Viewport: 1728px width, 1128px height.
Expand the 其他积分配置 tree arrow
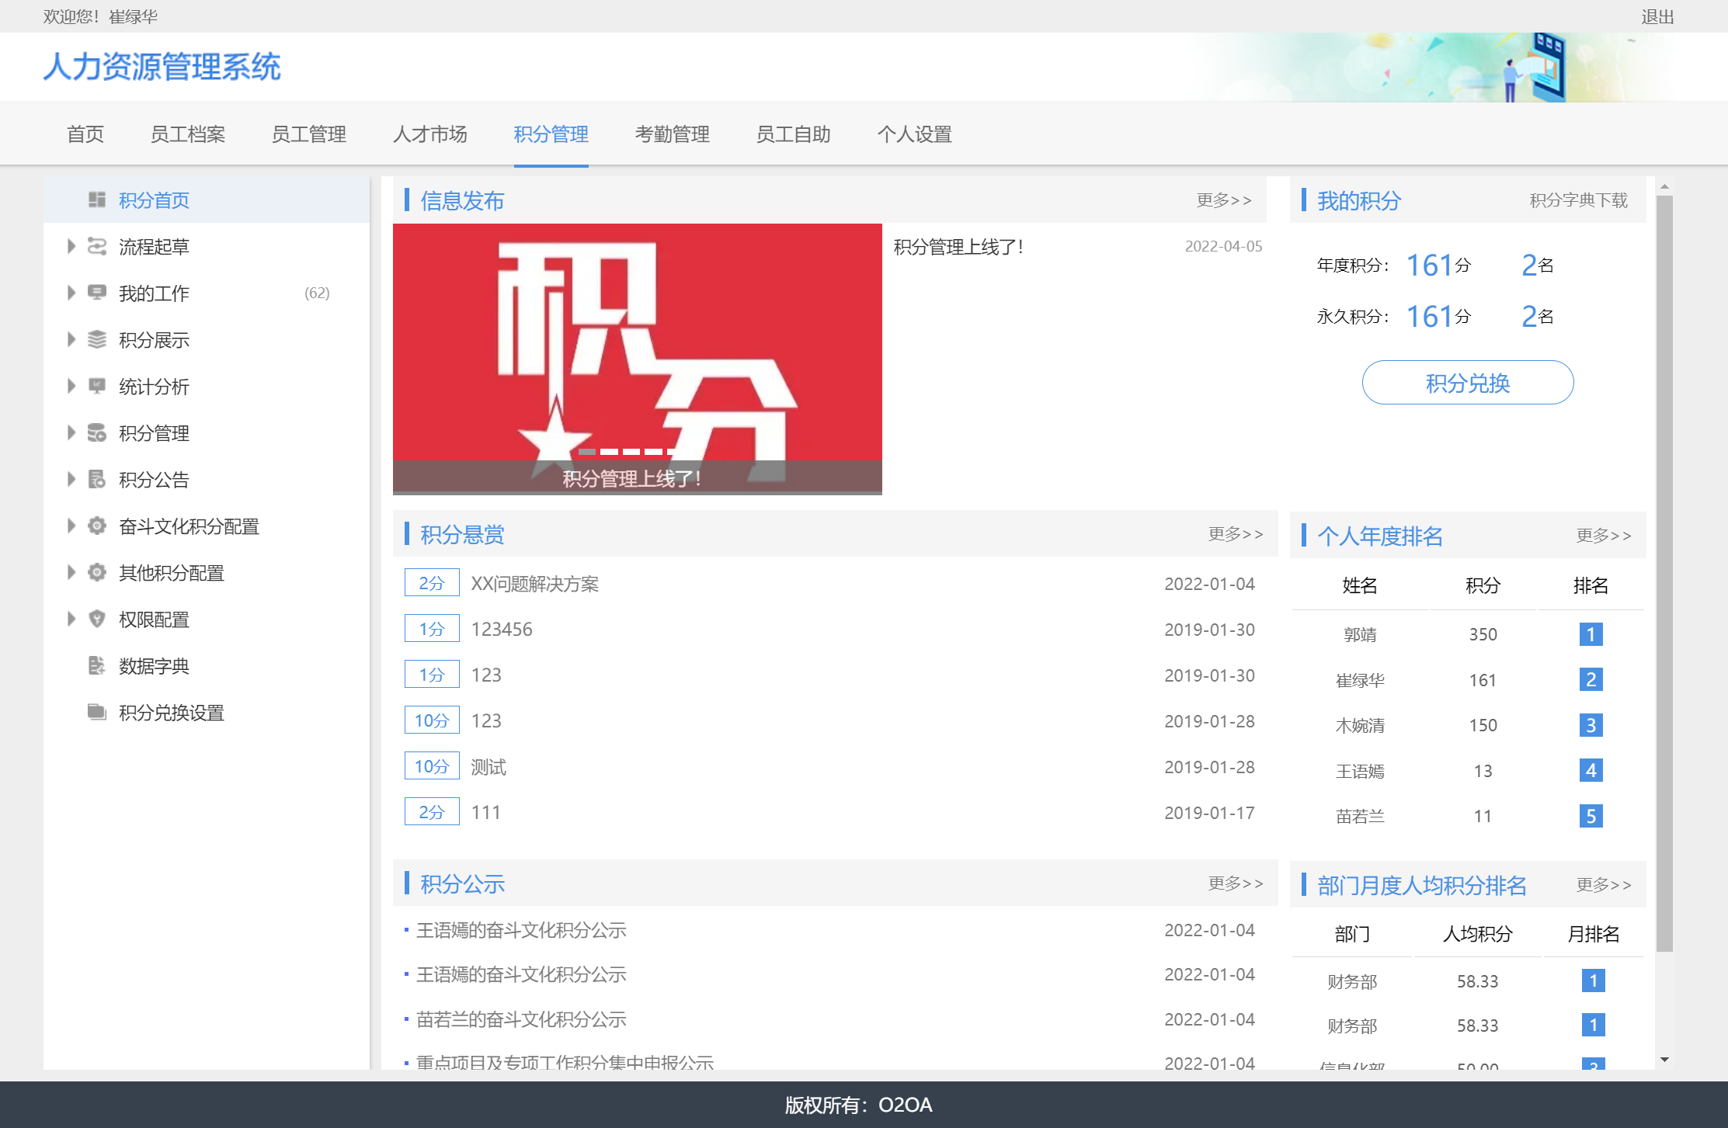71,573
